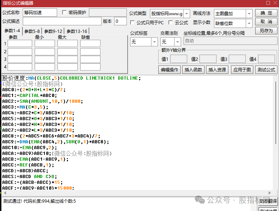Click the code line ABCS:=ABCD AND C>0
The image size is (279, 211).
coord(30,177)
